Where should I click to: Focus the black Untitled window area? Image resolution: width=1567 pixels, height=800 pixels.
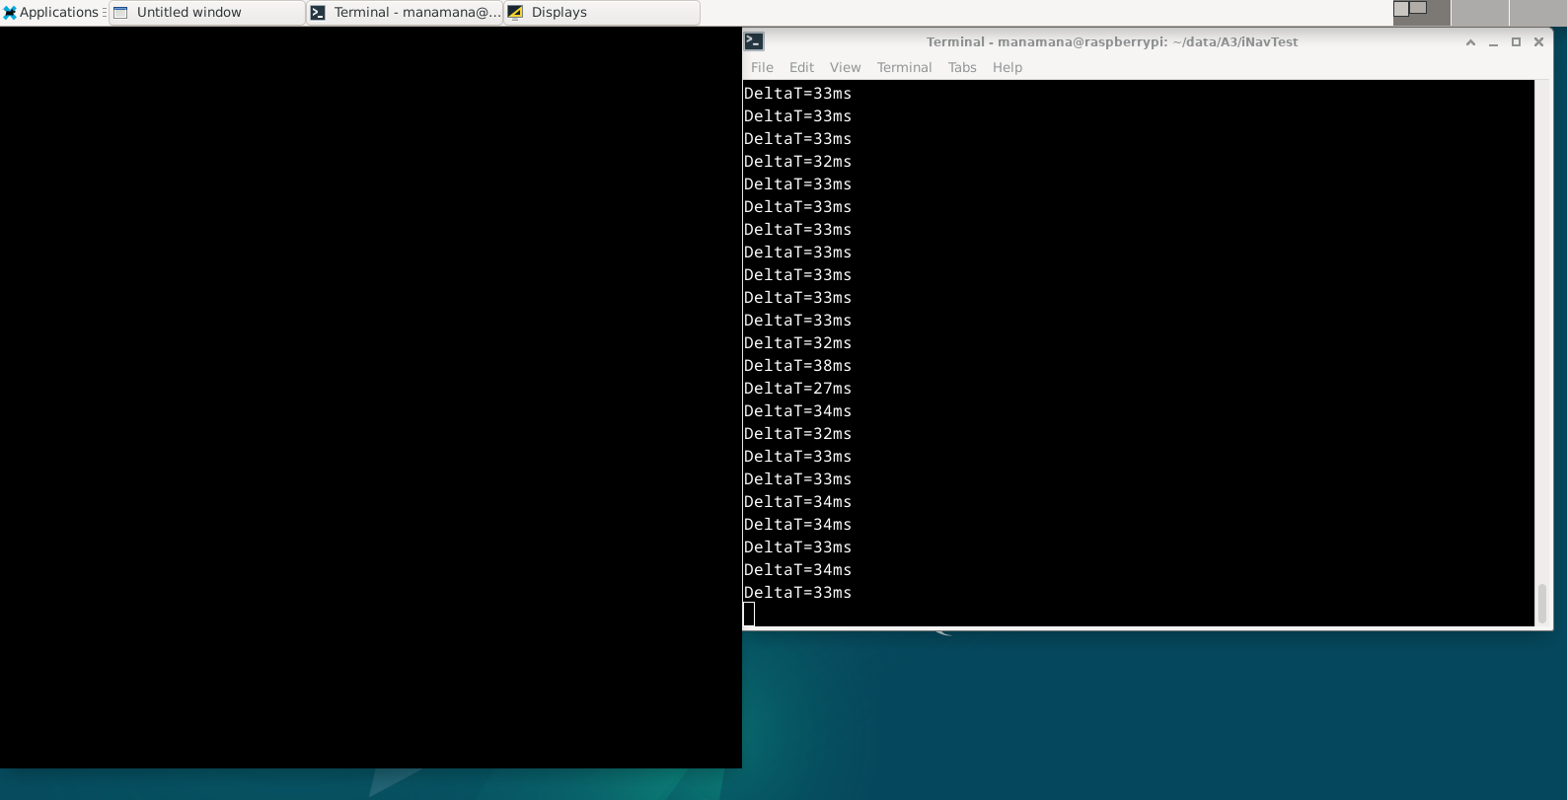click(370, 395)
